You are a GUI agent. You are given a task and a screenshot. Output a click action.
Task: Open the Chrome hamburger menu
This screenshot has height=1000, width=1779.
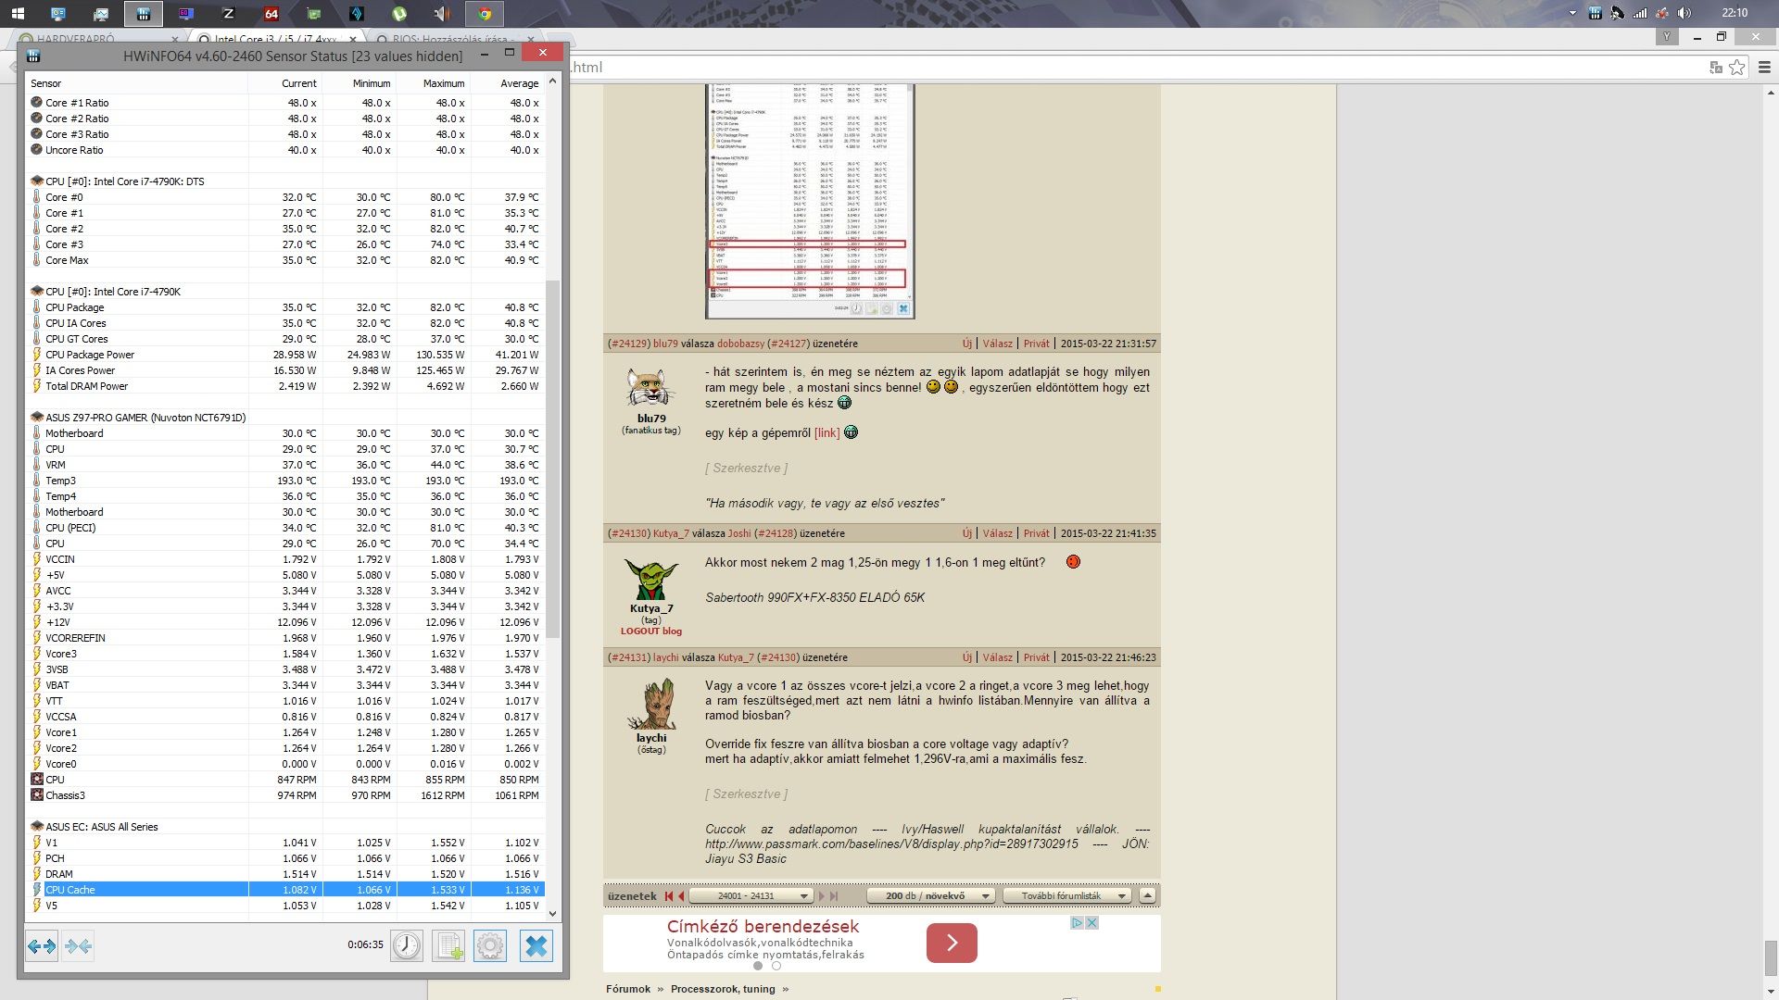[1764, 67]
